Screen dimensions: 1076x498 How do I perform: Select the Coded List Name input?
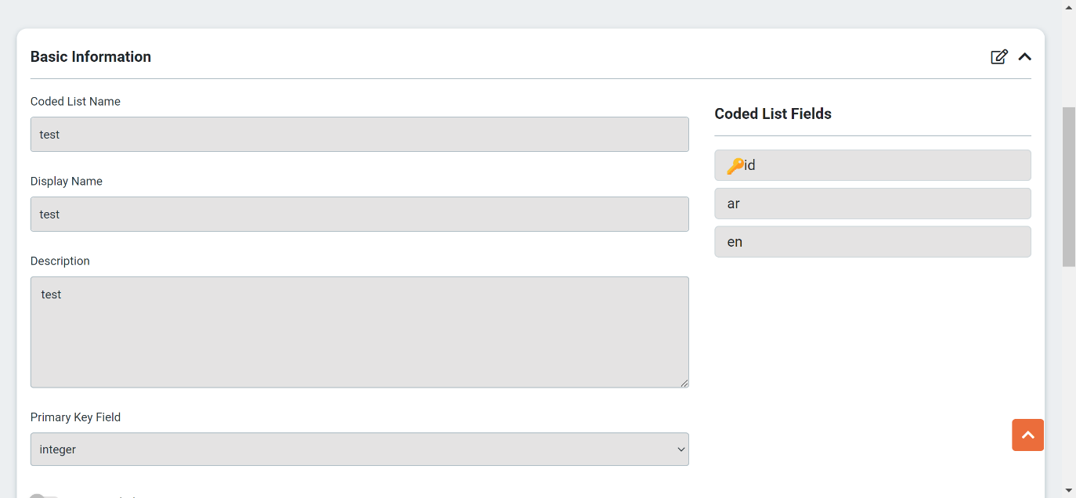pos(359,135)
